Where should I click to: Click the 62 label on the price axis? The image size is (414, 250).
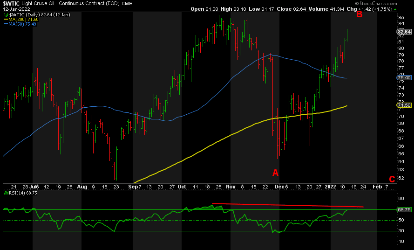point(401,178)
